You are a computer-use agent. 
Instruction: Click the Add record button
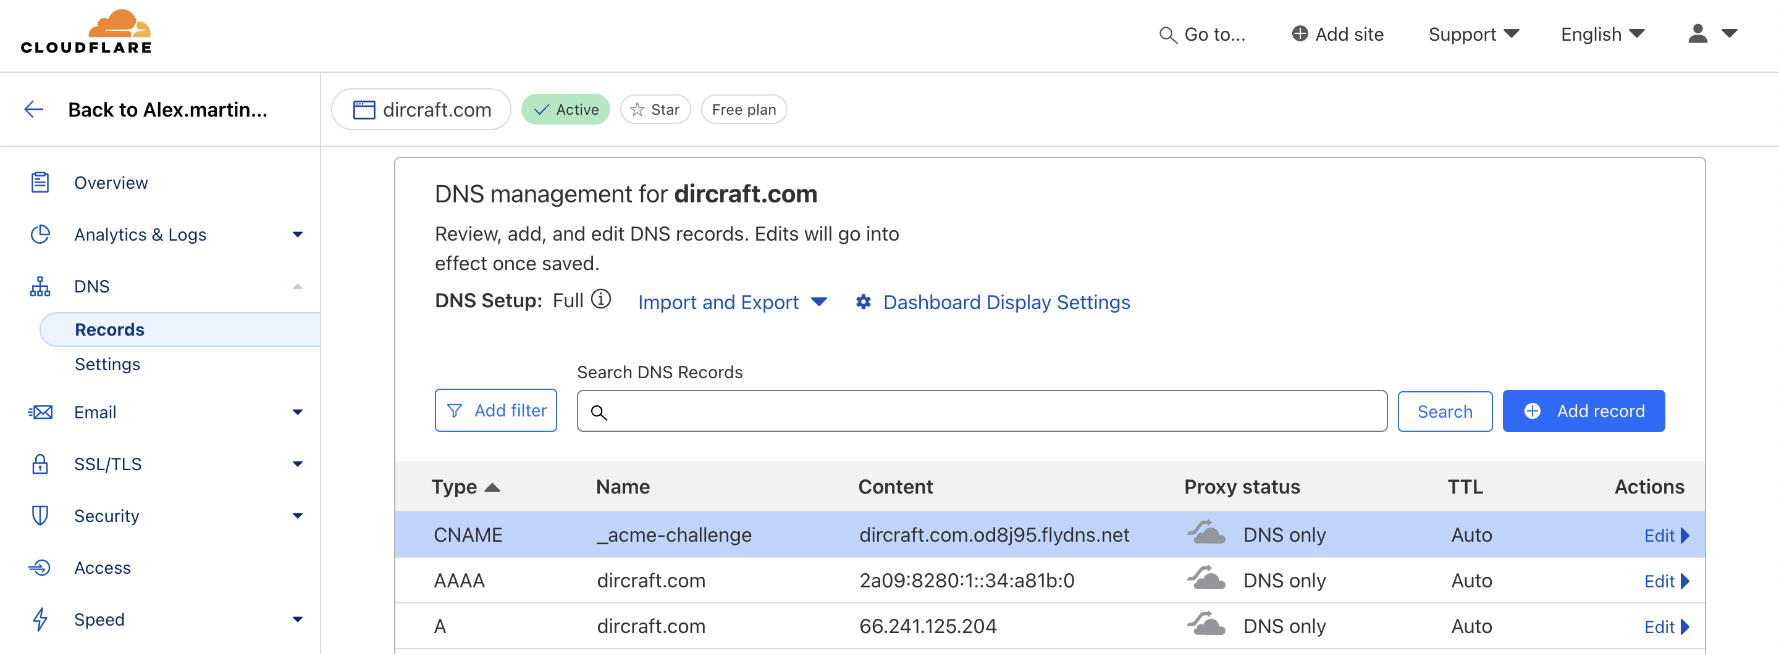[x=1584, y=411]
